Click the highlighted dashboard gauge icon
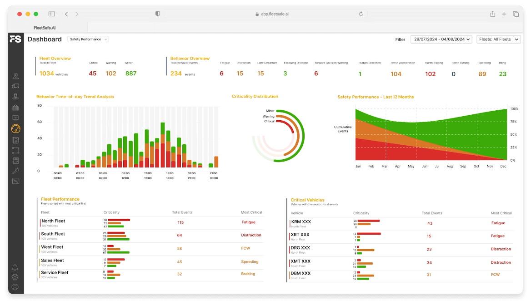This screenshot has height=305, width=531. [x=16, y=129]
